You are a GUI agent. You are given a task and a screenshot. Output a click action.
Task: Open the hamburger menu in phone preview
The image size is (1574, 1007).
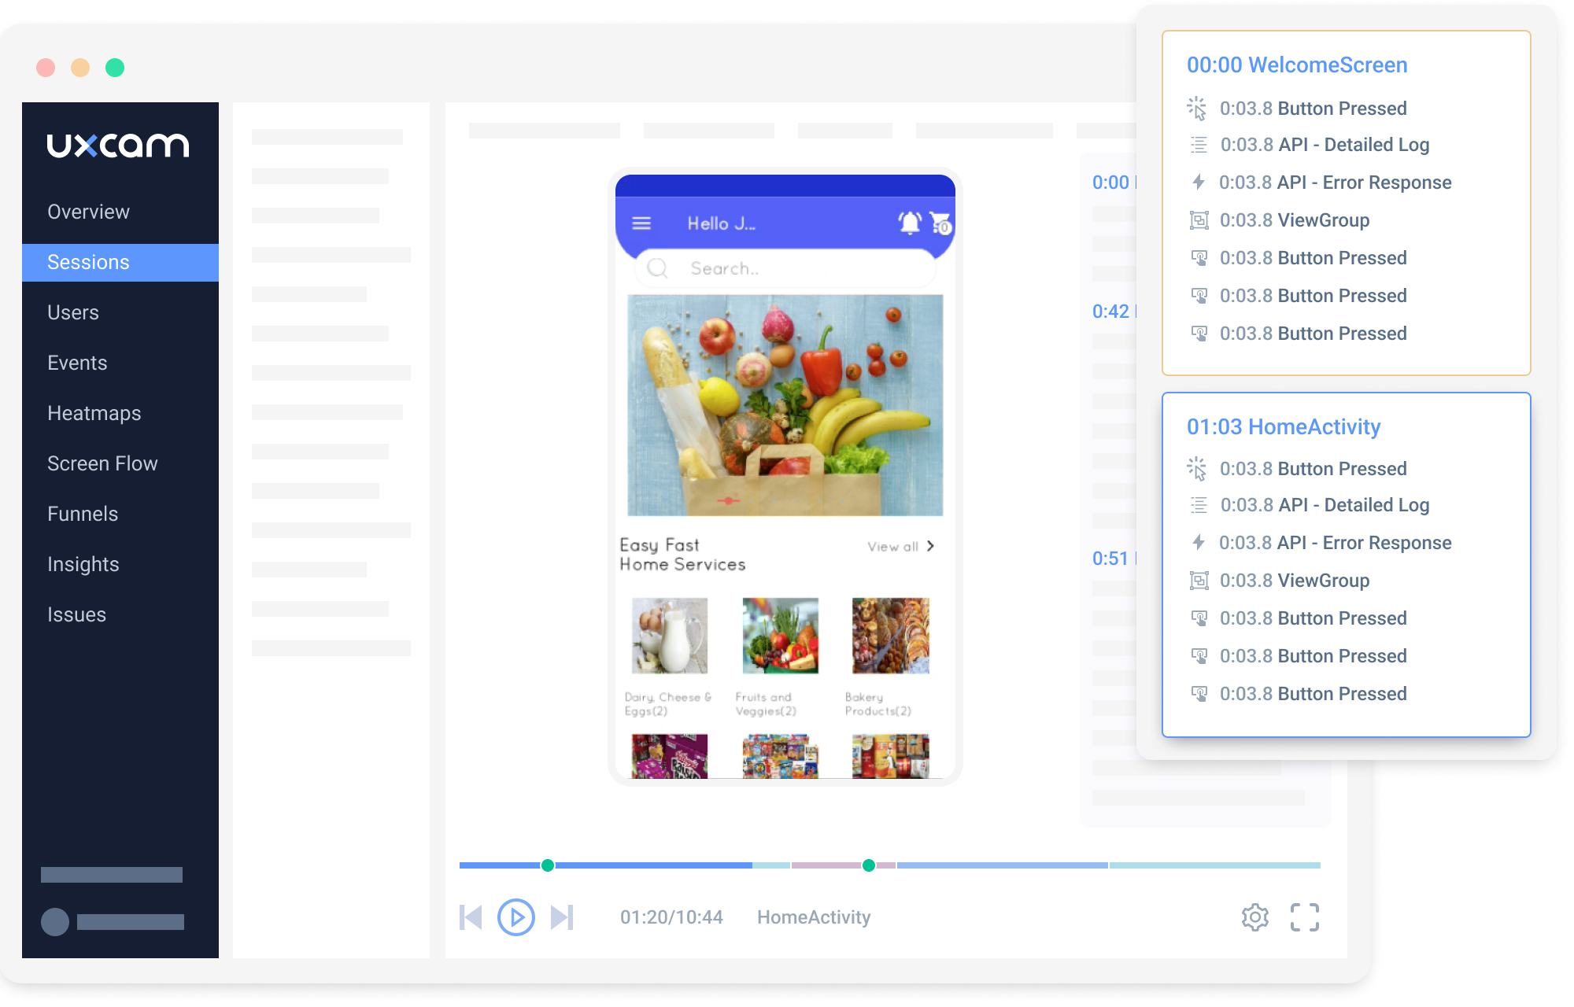coord(641,223)
